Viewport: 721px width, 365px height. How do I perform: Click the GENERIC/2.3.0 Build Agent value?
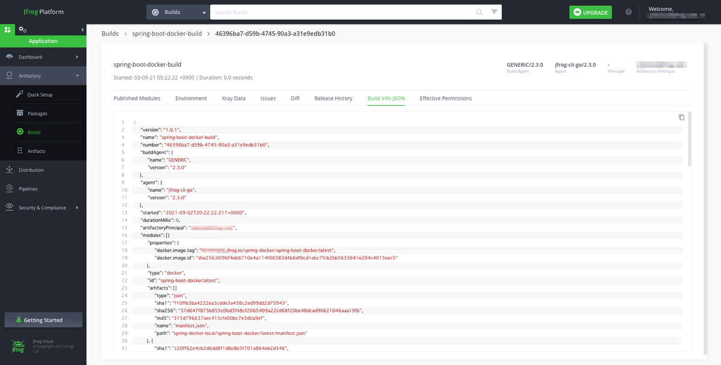pos(525,64)
